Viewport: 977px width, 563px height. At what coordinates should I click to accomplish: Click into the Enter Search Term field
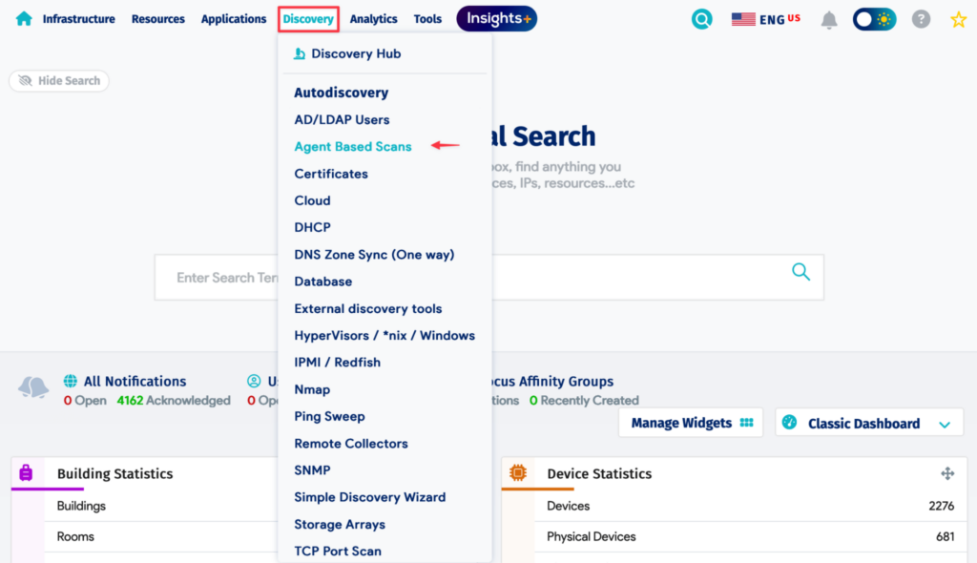489,278
